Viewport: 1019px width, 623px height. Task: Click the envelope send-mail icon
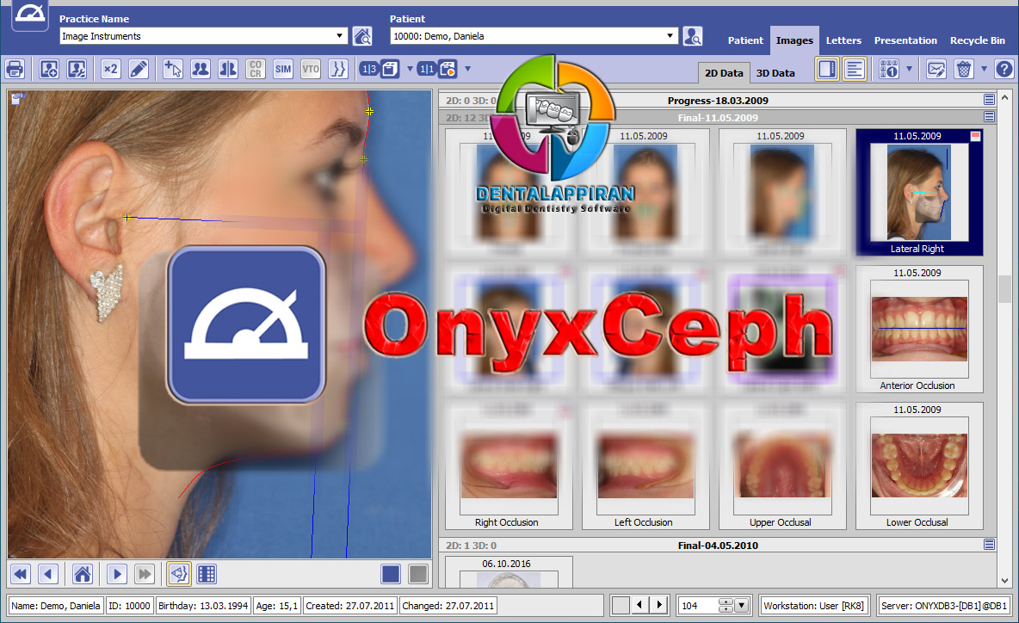pos(936,69)
